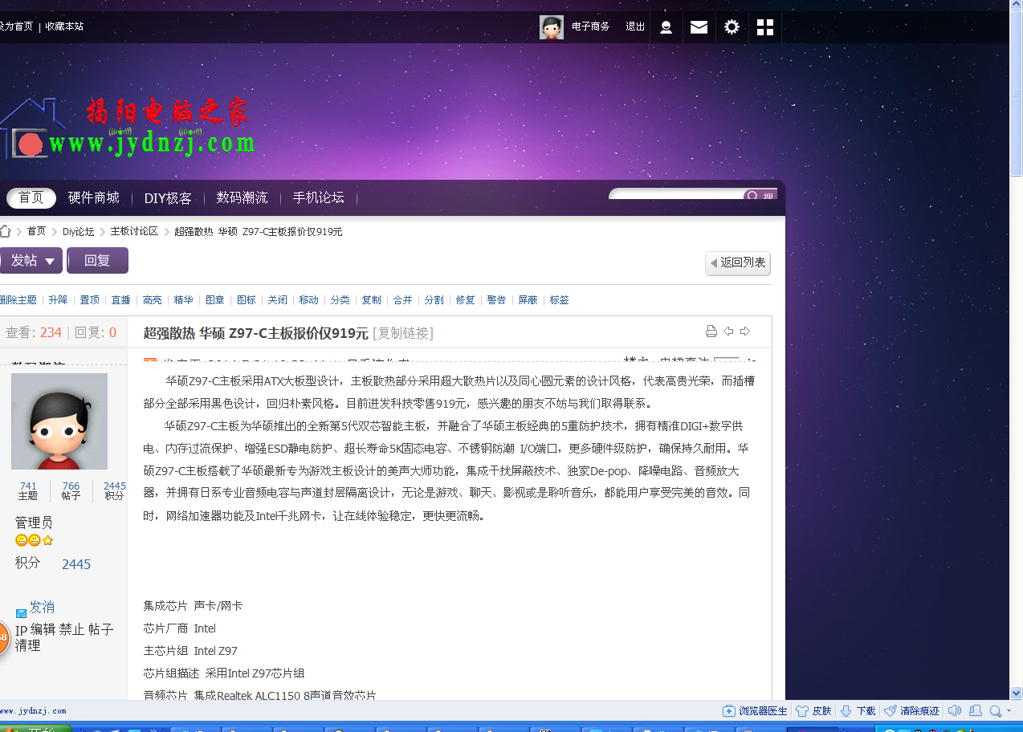Click the printer icon on the post header
The height and width of the screenshot is (732, 1023).
[x=711, y=331]
